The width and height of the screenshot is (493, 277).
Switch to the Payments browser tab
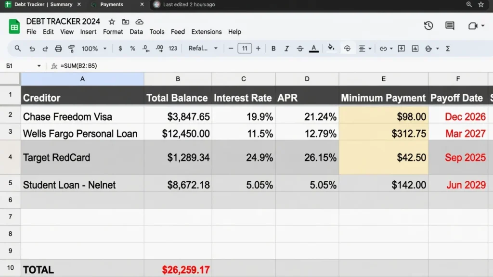click(112, 4)
